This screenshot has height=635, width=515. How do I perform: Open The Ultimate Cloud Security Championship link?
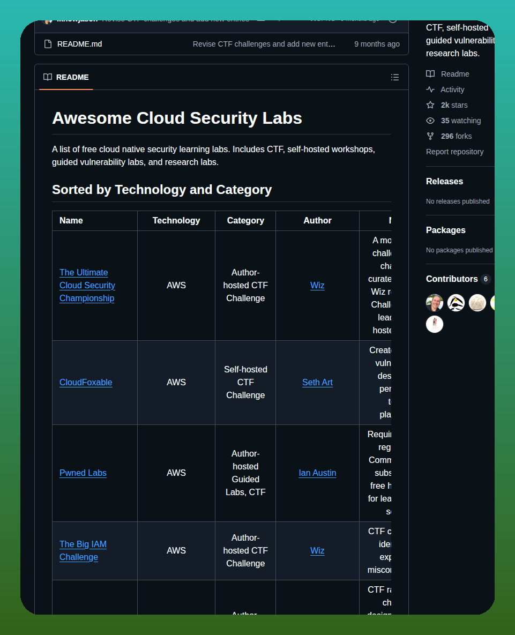(x=87, y=285)
